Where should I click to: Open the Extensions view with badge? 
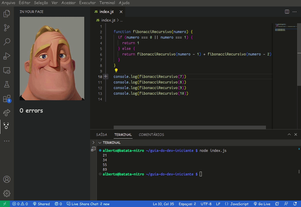point(6,99)
